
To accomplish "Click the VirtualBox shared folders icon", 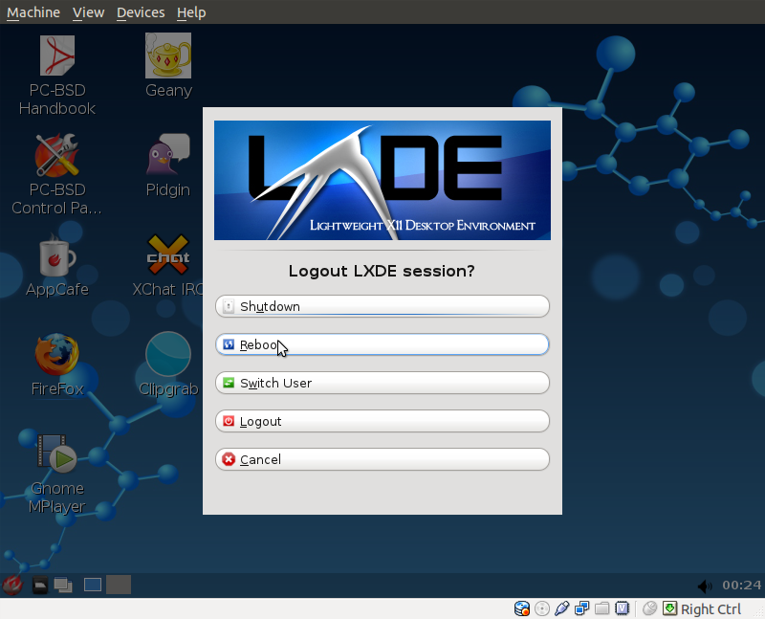I will click(x=602, y=608).
